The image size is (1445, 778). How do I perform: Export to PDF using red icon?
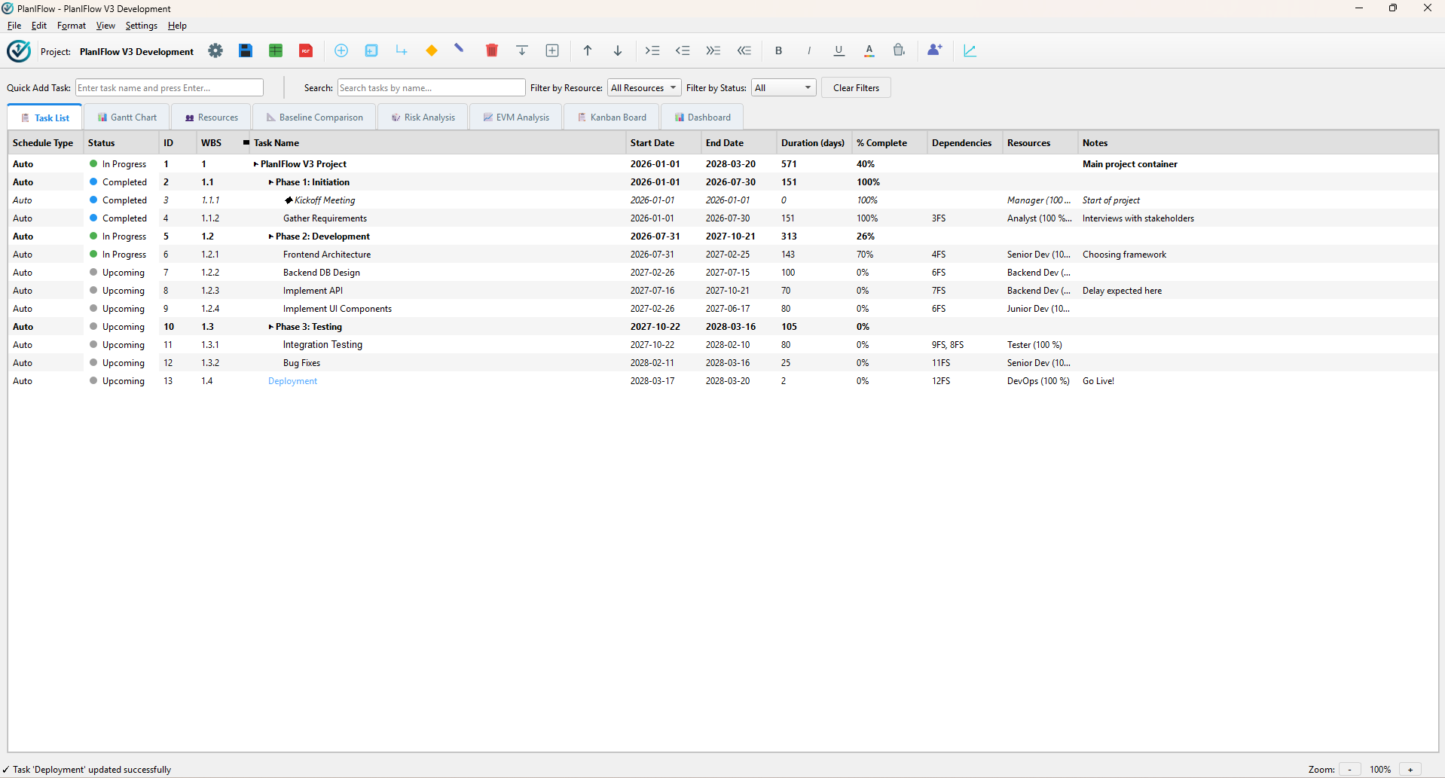coord(306,50)
